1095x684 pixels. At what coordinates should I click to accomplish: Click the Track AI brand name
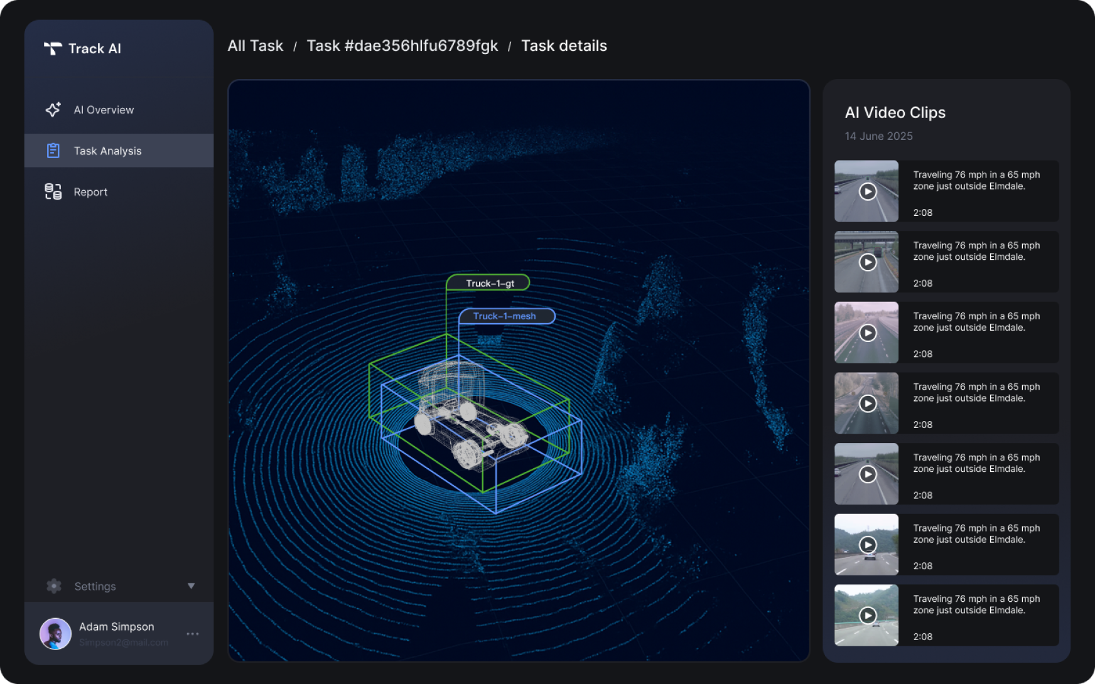click(95, 48)
